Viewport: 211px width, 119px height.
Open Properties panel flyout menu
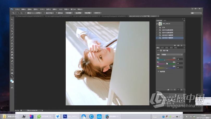click(184, 48)
